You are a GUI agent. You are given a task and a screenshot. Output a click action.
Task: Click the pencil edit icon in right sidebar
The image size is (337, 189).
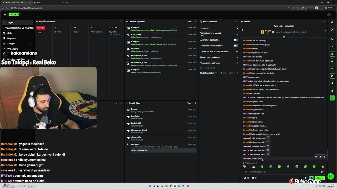point(332,30)
